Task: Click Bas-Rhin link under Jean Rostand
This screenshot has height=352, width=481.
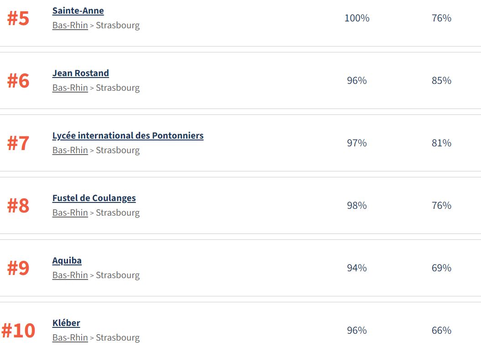Action: [70, 88]
